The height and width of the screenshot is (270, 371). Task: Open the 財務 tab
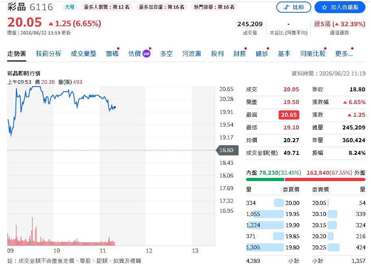(x=240, y=54)
